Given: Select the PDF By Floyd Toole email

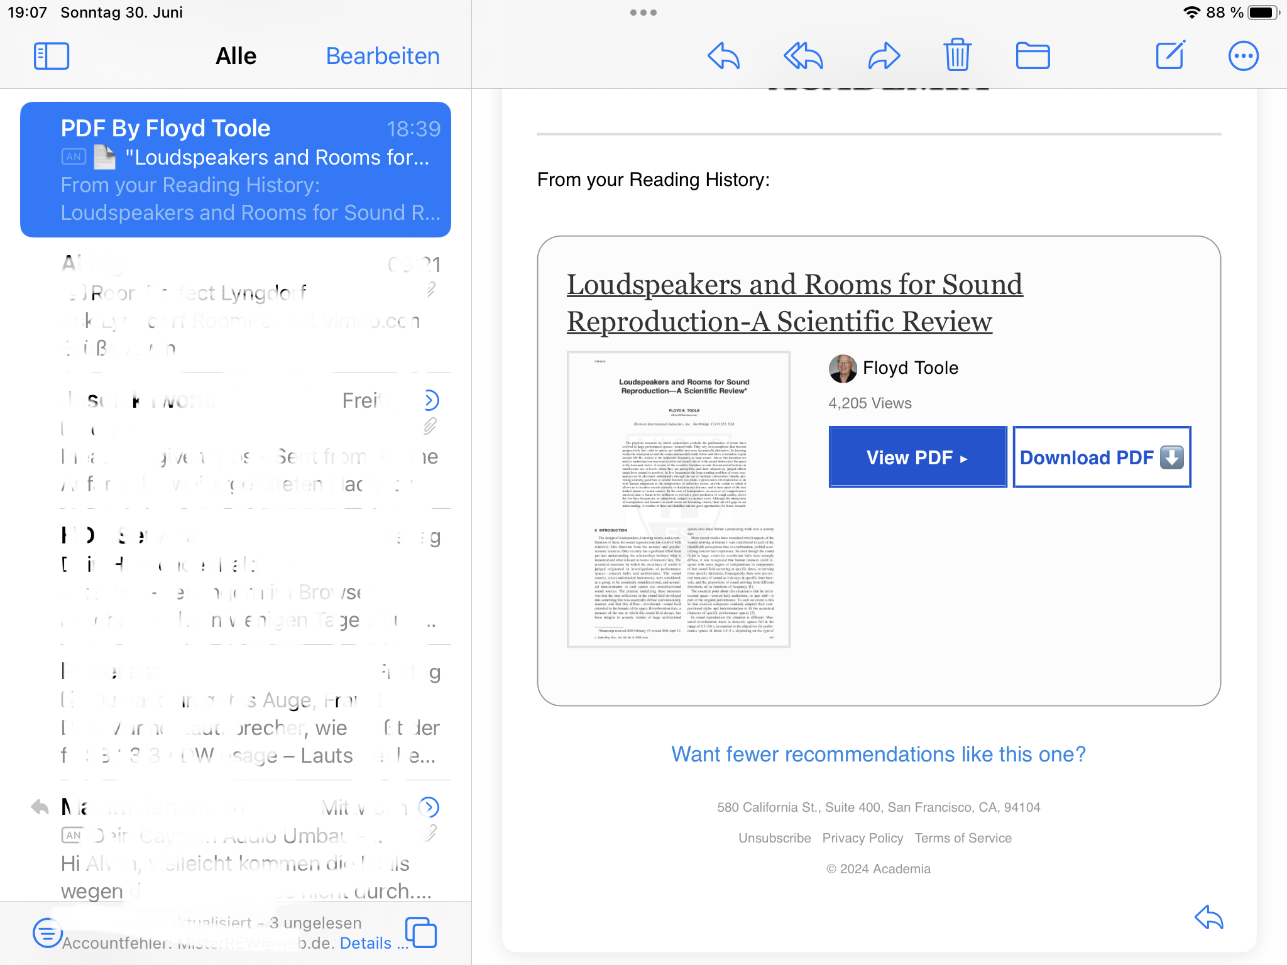Looking at the screenshot, I should click(236, 170).
